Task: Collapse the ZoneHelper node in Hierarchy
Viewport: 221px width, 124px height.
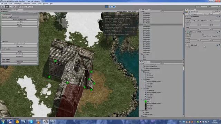Action: pyautogui.click(x=141, y=54)
